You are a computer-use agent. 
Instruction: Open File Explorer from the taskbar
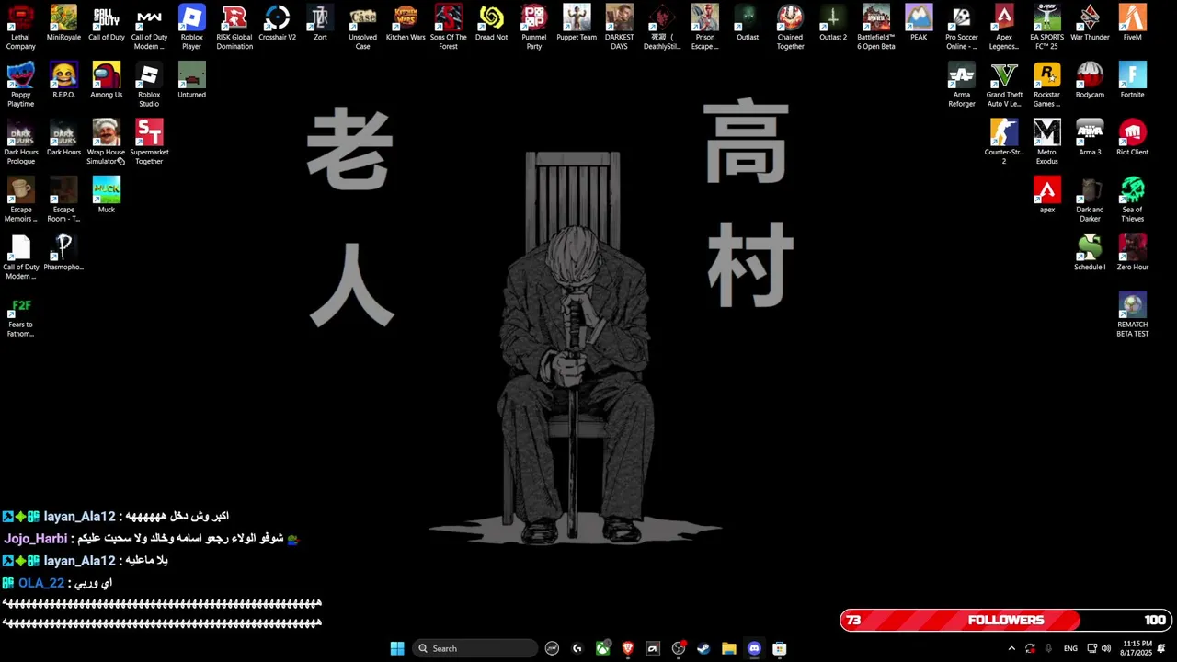(x=729, y=648)
